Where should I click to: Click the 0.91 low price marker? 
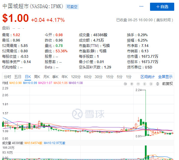click(x=138, y=136)
